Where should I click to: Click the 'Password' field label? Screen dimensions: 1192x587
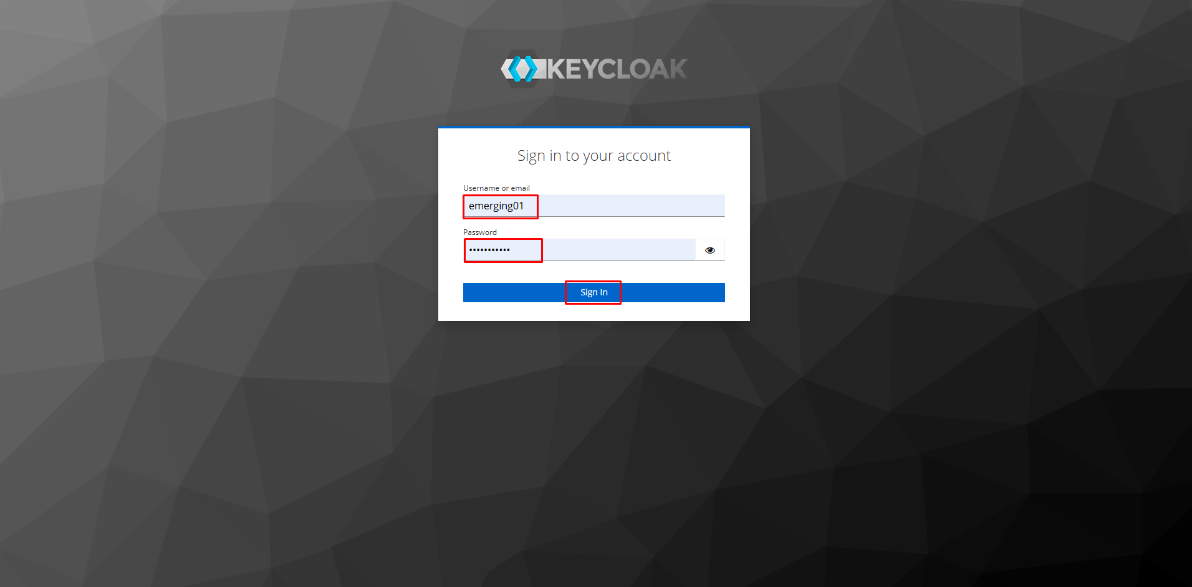[480, 232]
